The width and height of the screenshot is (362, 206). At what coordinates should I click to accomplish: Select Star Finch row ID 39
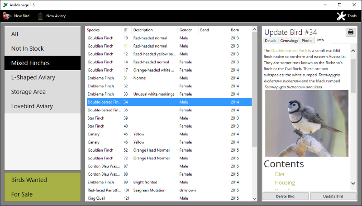169,118
